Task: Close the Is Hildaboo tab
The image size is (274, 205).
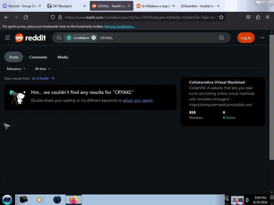Action: (x=174, y=6)
